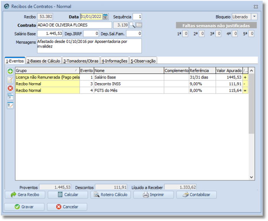Open the contract details card icon
268x221 pixels.
(139, 25)
